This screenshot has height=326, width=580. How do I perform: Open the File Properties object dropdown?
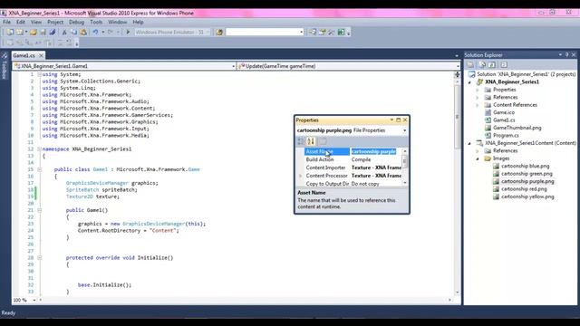point(405,130)
